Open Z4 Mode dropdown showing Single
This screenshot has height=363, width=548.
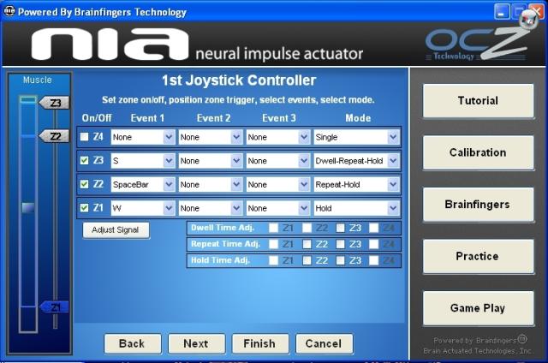(356, 137)
